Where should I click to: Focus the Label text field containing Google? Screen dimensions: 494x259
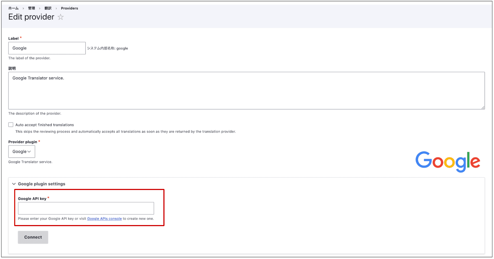click(47, 48)
